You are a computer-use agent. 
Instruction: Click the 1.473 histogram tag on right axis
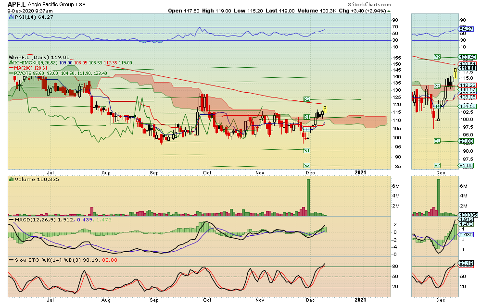tap(466, 224)
